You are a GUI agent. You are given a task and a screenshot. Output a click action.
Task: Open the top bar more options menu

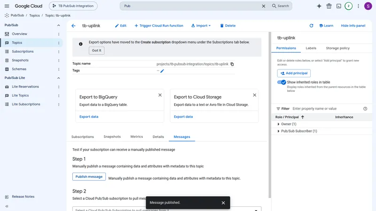tap(358, 6)
